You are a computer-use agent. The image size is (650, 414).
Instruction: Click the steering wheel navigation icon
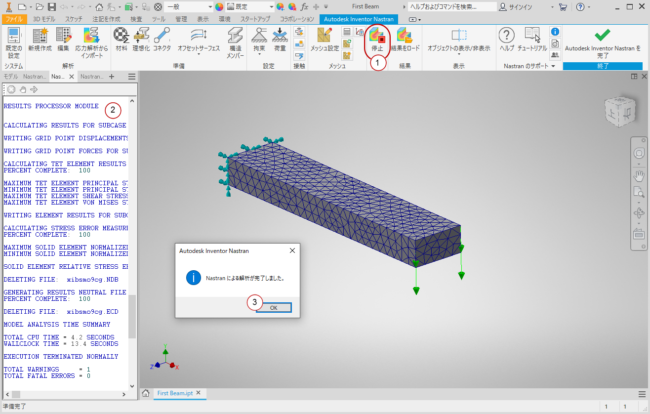pyautogui.click(x=639, y=153)
